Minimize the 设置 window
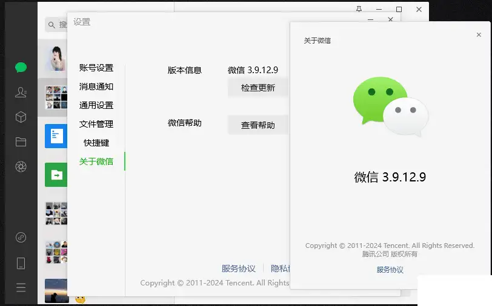The height and width of the screenshot is (306, 492). 371,19
